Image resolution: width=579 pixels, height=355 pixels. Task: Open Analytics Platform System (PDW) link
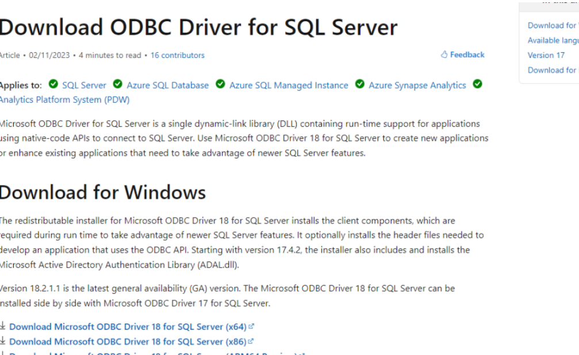(x=64, y=99)
